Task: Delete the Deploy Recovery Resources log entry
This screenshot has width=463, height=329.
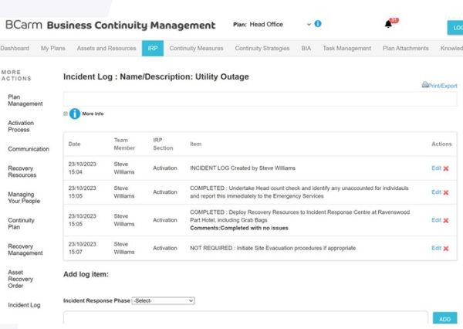Action: (x=446, y=221)
